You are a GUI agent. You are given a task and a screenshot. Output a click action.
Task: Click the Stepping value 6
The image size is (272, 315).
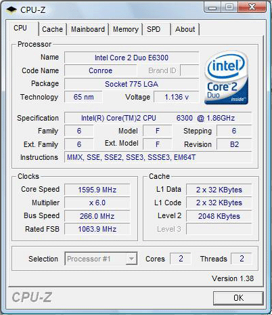pos(234,131)
